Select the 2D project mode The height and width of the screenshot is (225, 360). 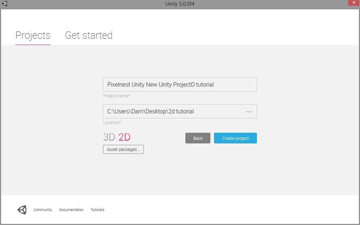coord(125,137)
